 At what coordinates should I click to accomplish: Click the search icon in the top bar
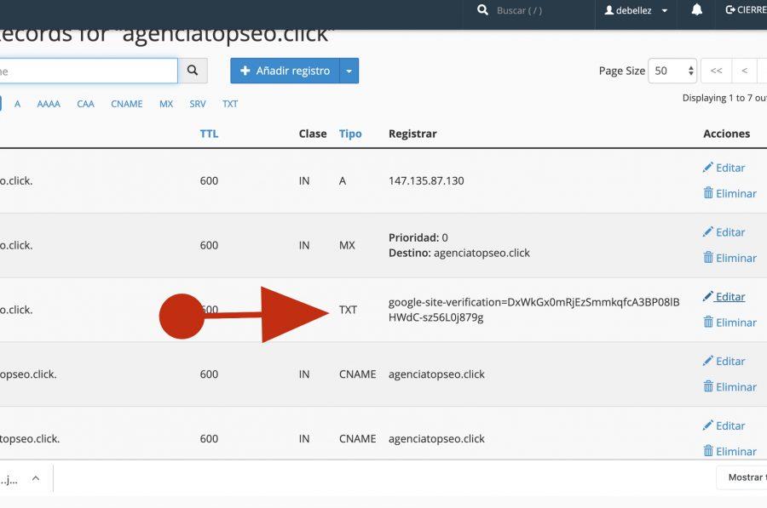pyautogui.click(x=483, y=10)
